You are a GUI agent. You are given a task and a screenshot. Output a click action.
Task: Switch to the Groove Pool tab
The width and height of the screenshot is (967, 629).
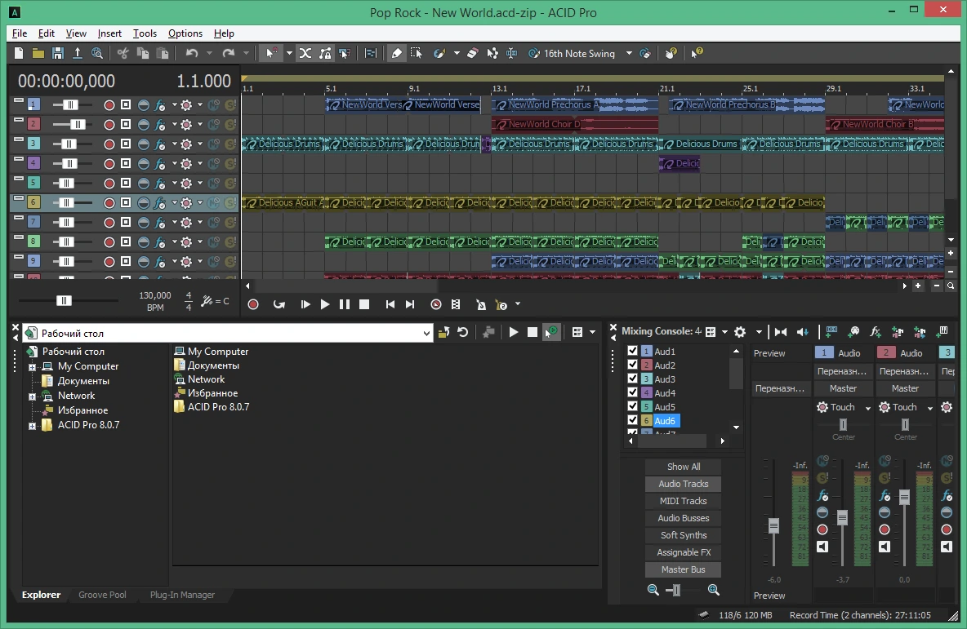coord(102,595)
